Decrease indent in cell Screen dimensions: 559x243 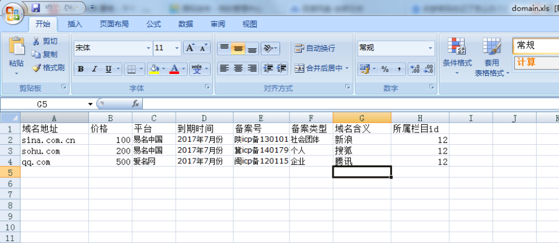click(268, 68)
